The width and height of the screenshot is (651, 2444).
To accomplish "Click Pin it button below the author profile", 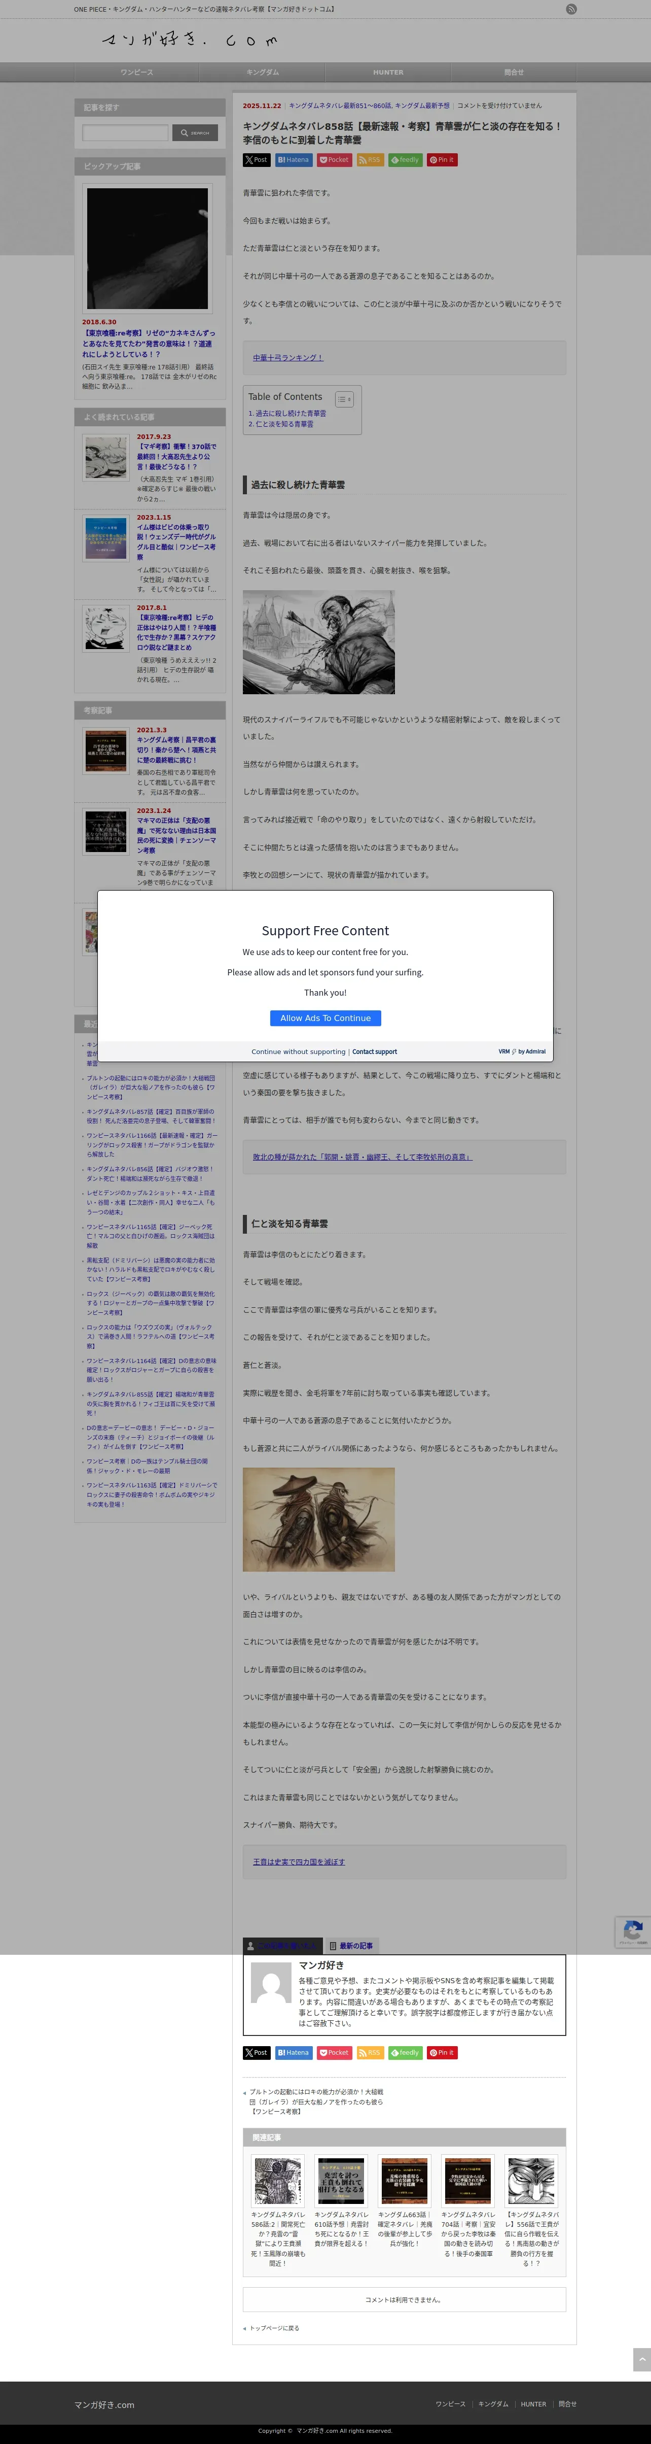I will 443,2052.
